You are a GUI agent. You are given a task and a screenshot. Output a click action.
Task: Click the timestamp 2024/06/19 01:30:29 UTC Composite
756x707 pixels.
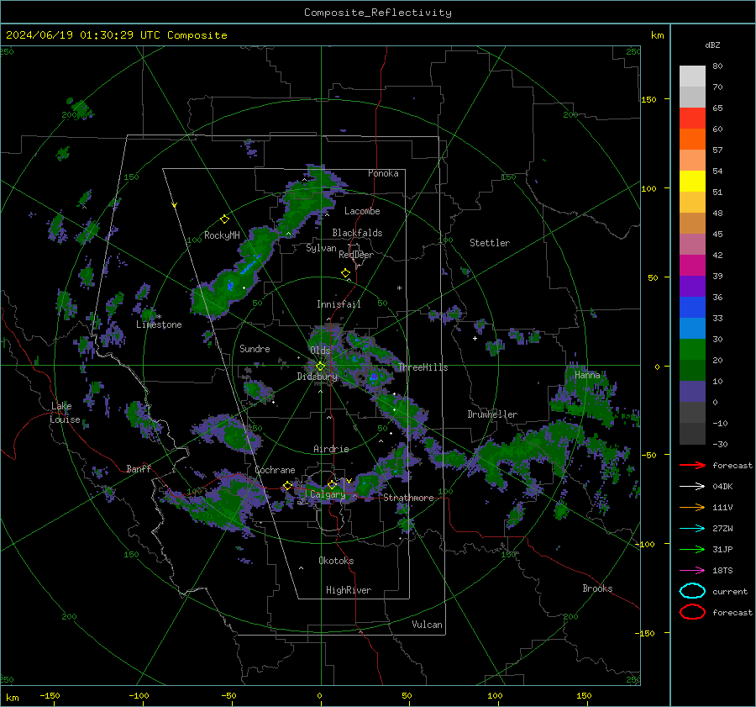pos(116,35)
